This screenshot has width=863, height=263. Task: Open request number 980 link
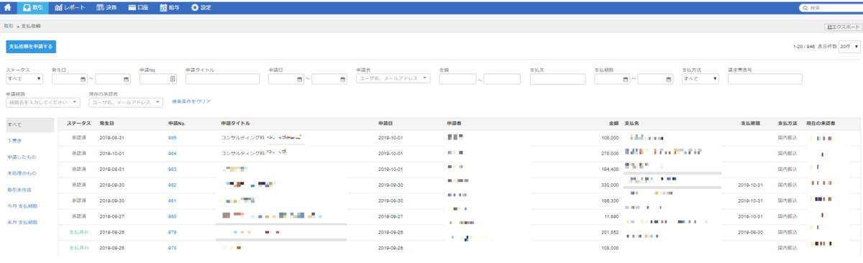172,216
